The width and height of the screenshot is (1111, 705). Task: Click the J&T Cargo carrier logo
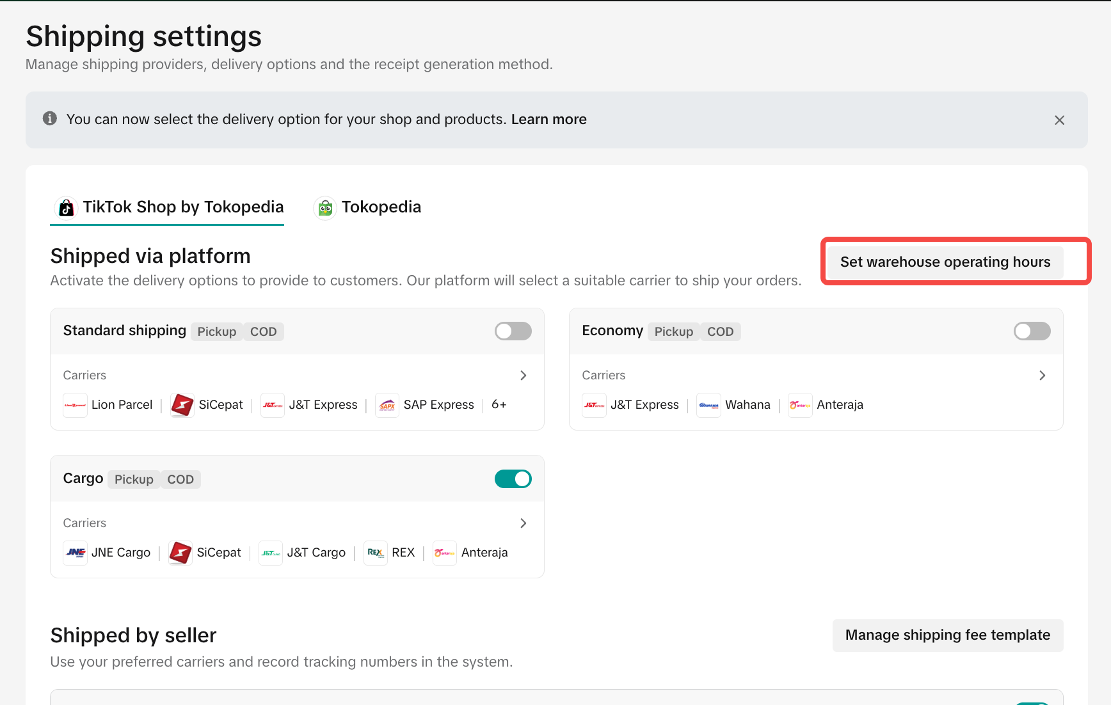[x=271, y=553]
